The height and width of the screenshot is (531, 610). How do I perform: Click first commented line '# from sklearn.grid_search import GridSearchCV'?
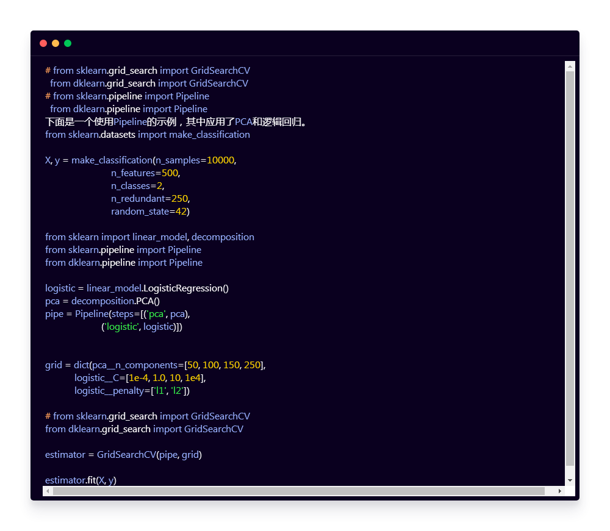[x=148, y=70]
